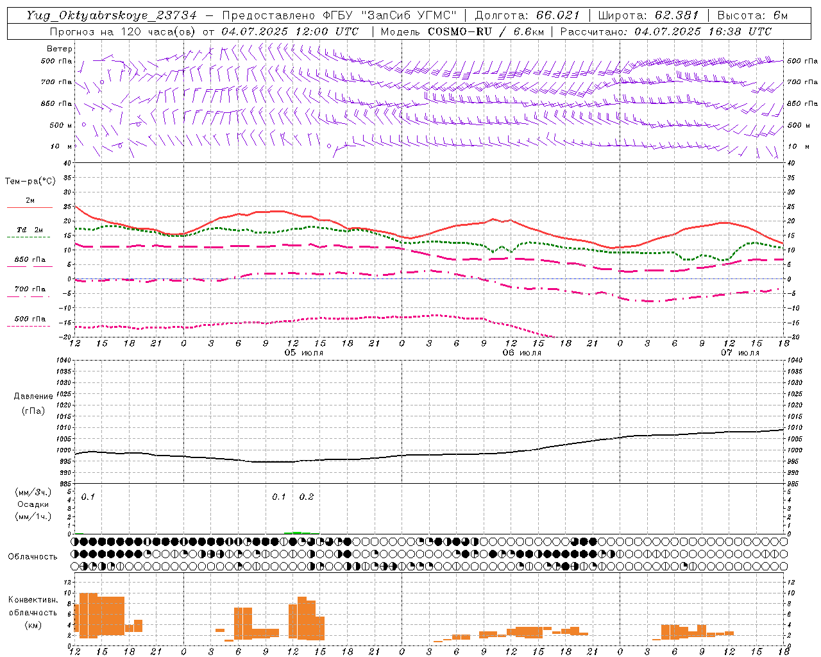Click the Долгота: 66.021 value
Image resolution: width=821 pixels, height=657 pixels.
click(527, 15)
